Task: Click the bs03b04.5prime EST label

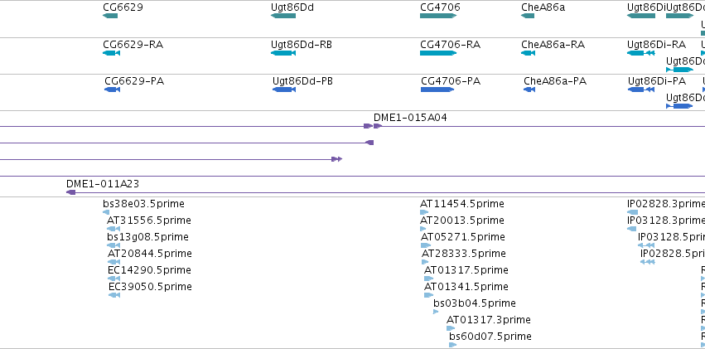Action: pos(475,303)
